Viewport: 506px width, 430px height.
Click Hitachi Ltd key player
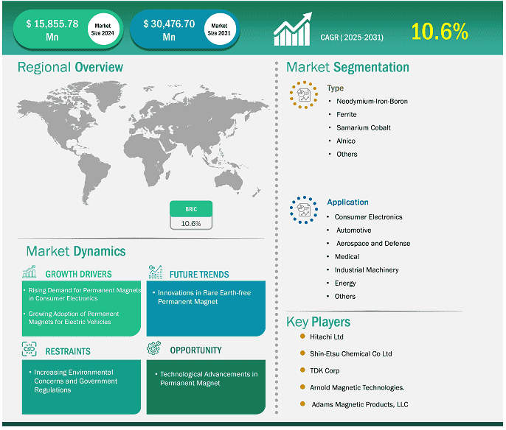(327, 336)
